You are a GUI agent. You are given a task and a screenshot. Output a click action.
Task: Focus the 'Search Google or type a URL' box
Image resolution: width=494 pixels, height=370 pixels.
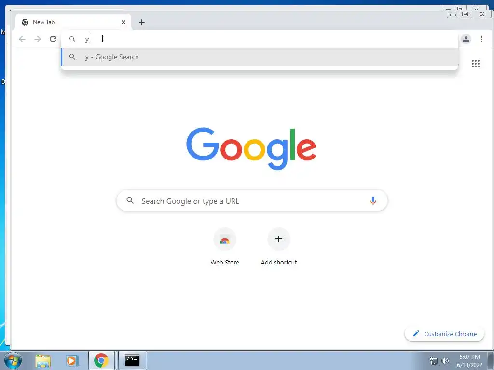tap(252, 201)
